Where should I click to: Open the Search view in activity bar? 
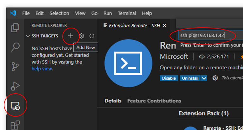(15, 47)
